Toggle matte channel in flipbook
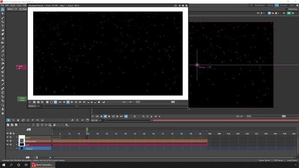This screenshot has height=168, width=299. [x=99, y=102]
